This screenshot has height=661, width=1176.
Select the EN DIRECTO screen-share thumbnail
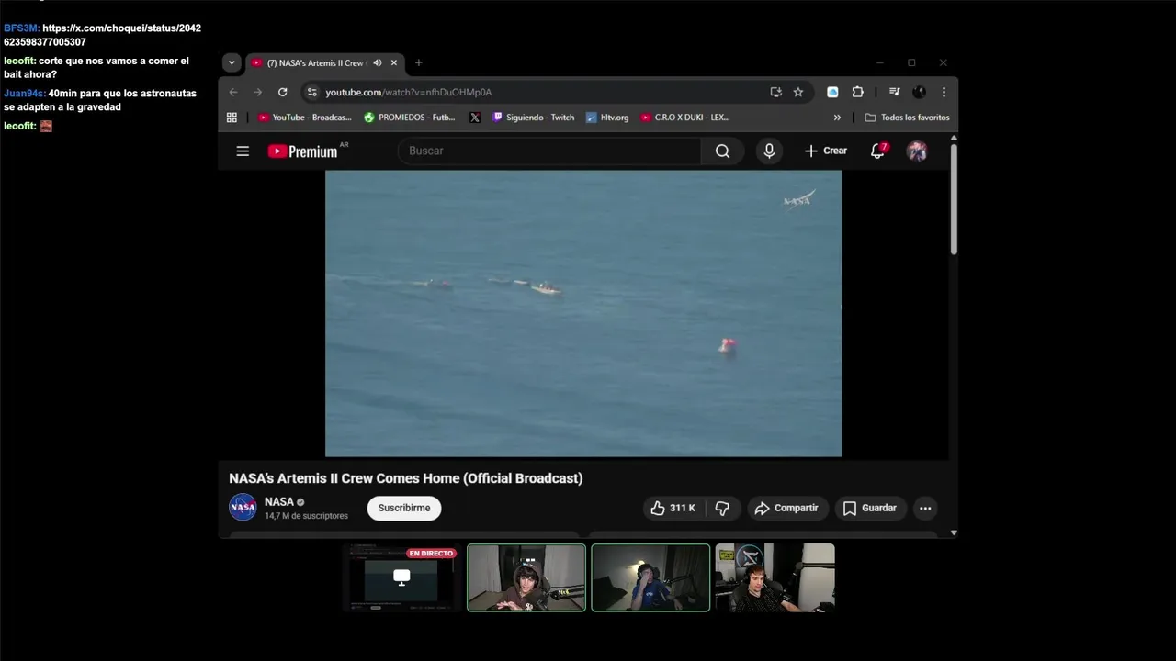(x=401, y=577)
